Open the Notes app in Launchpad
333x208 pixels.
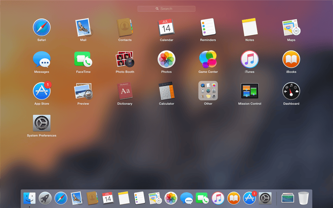[x=250, y=27]
